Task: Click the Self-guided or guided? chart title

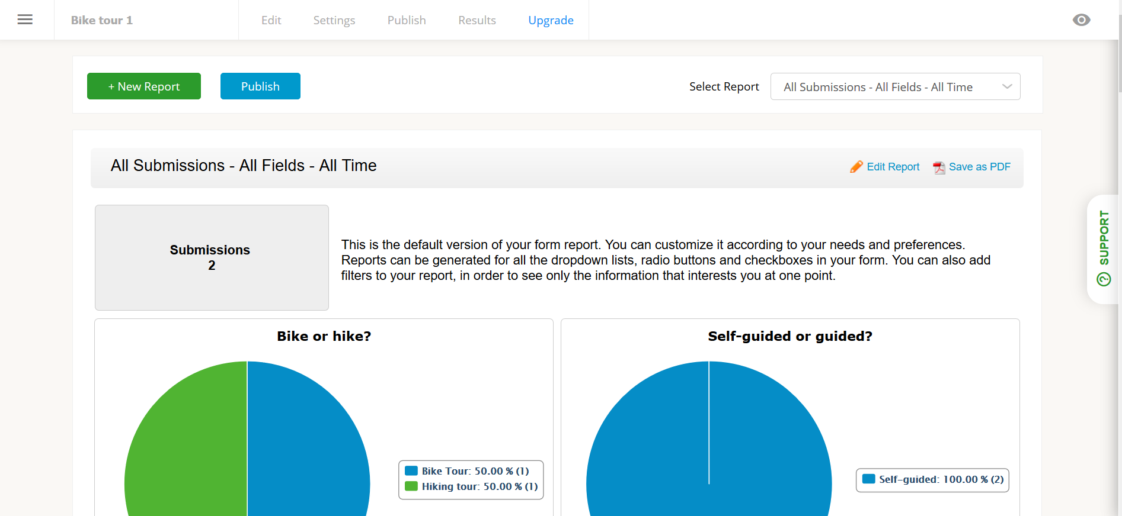Action: (x=790, y=336)
